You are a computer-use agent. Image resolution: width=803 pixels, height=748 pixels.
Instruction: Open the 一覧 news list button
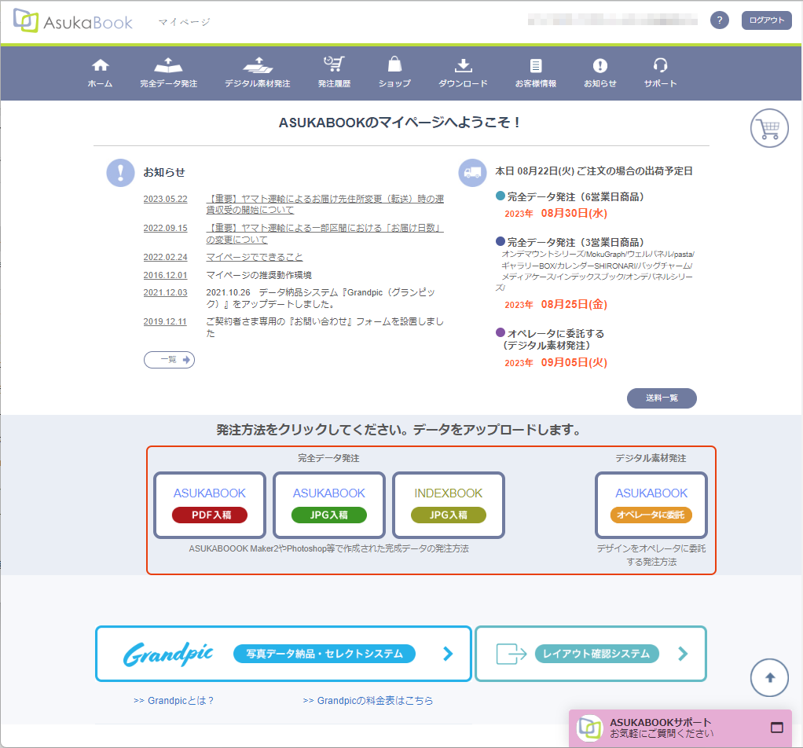(169, 360)
